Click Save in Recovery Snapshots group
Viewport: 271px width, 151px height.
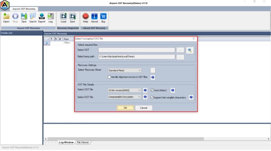point(73,16)
